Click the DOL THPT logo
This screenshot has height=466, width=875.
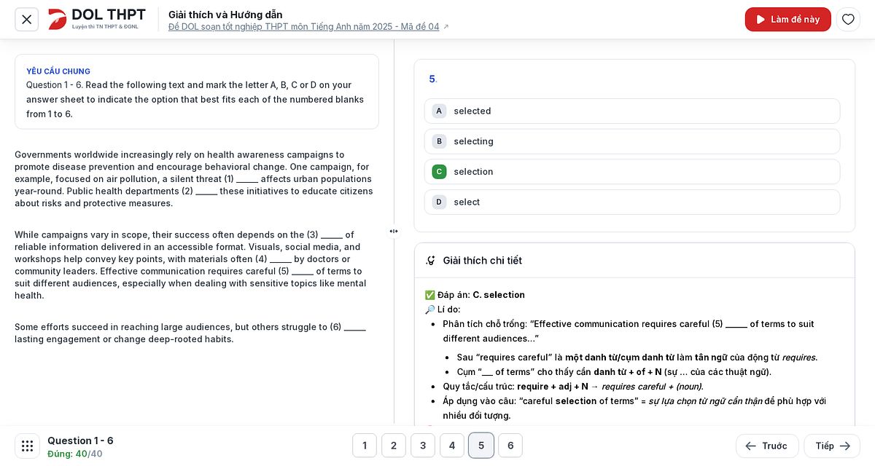click(97, 19)
